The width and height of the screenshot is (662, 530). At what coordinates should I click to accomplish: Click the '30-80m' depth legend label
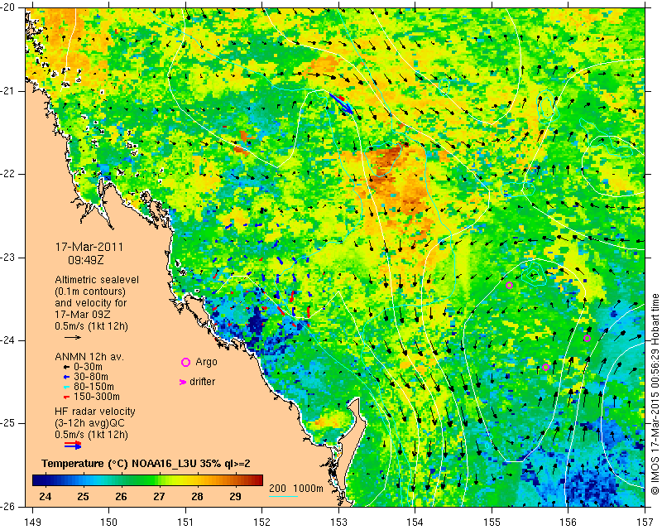90,377
